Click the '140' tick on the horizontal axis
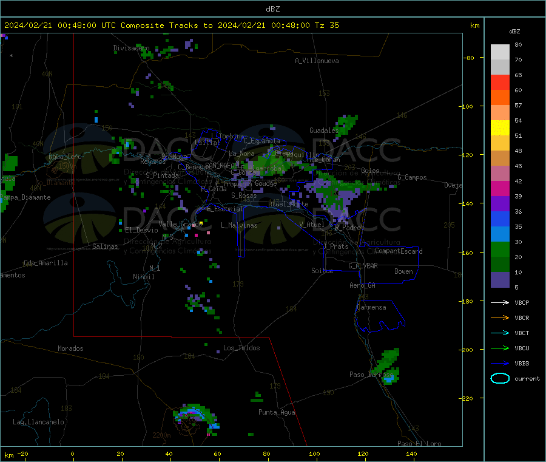 click(x=411, y=454)
